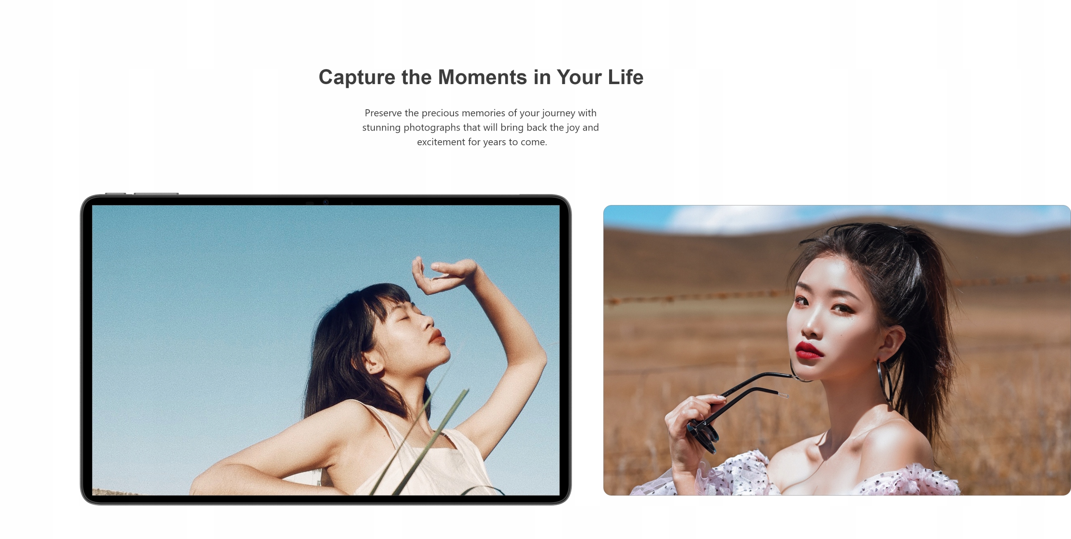
Task: Click the hoop earring in the portrait photo
Action: pyautogui.click(x=886, y=381)
